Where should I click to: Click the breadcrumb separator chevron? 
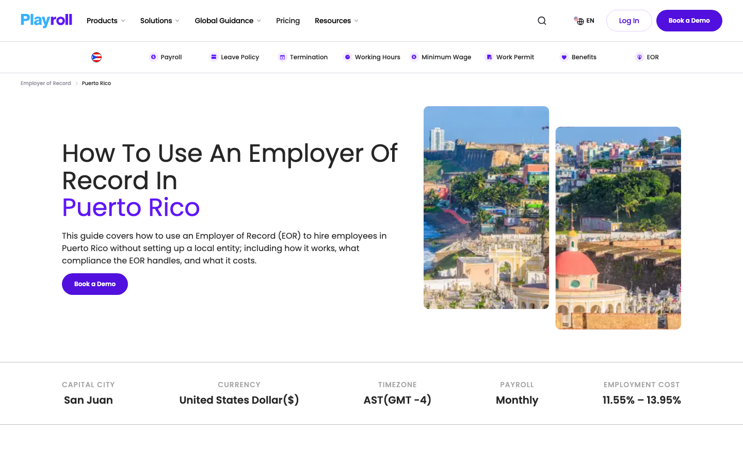[x=76, y=84]
